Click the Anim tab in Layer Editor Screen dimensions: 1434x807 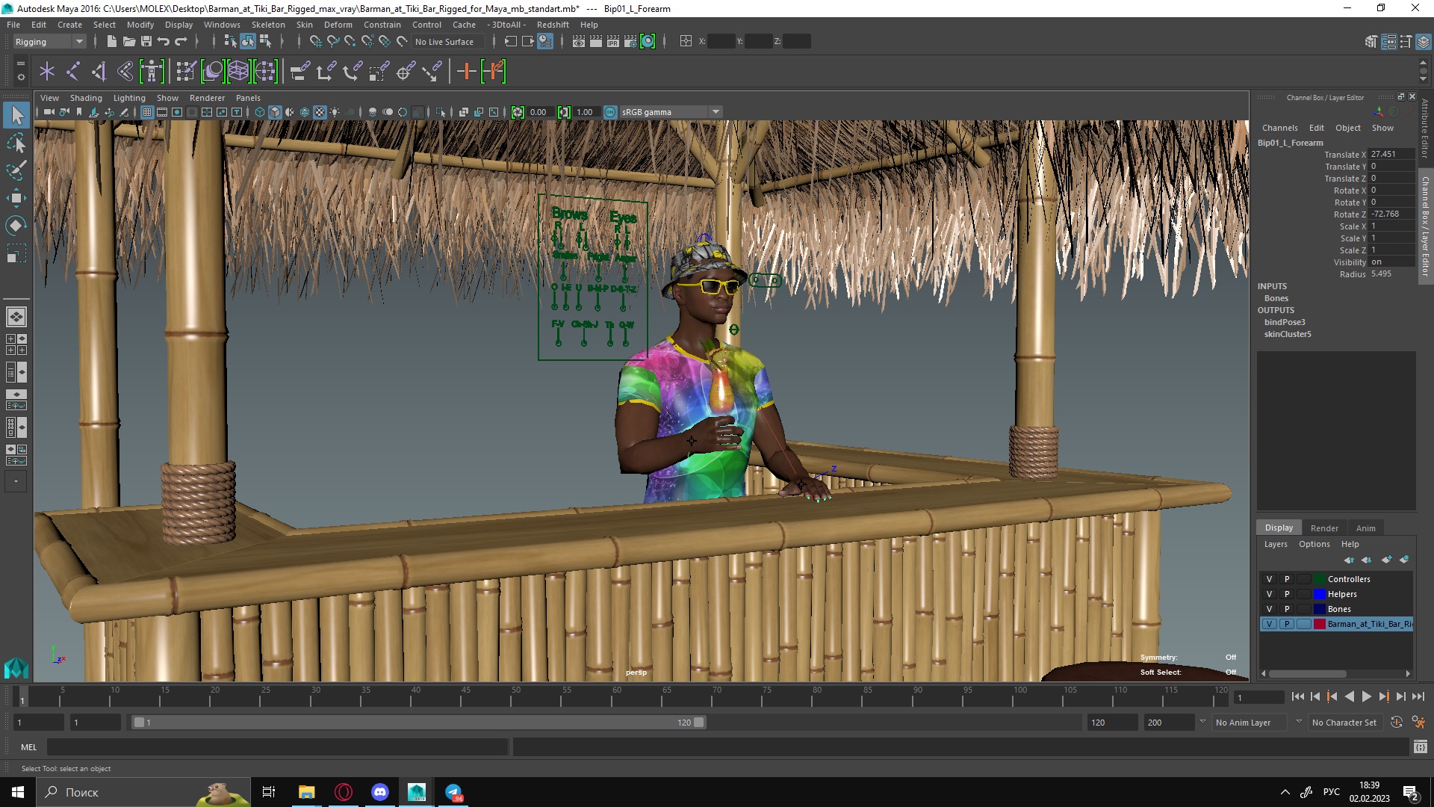(1365, 527)
